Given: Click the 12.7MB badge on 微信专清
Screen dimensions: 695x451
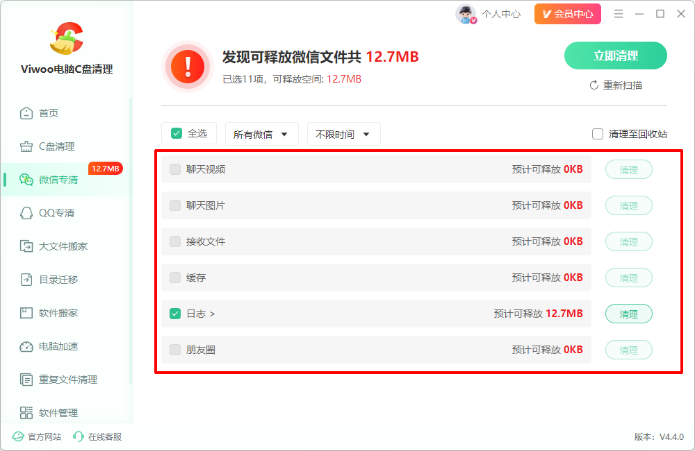Looking at the screenshot, I should pyautogui.click(x=106, y=169).
